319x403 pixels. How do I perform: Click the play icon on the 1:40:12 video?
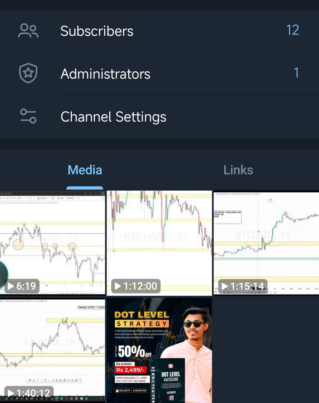click(x=12, y=392)
